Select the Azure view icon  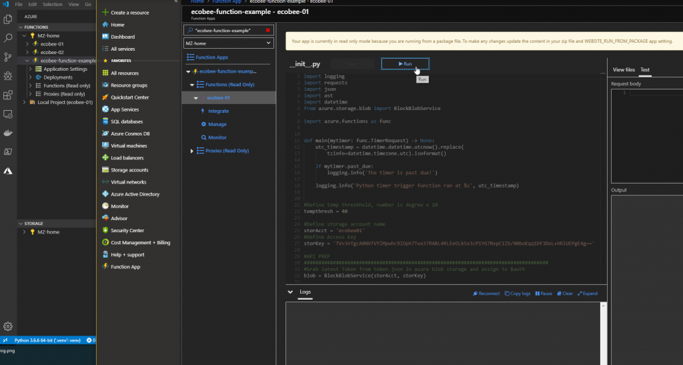pos(8,171)
